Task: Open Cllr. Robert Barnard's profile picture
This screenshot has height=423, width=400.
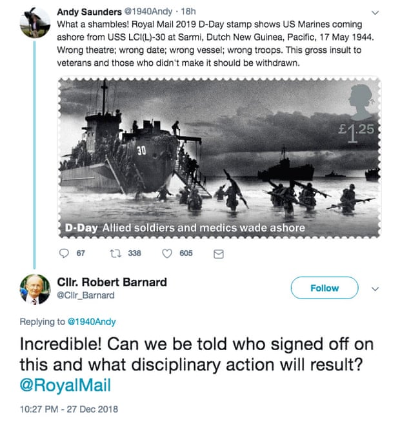Action: pyautogui.click(x=32, y=288)
